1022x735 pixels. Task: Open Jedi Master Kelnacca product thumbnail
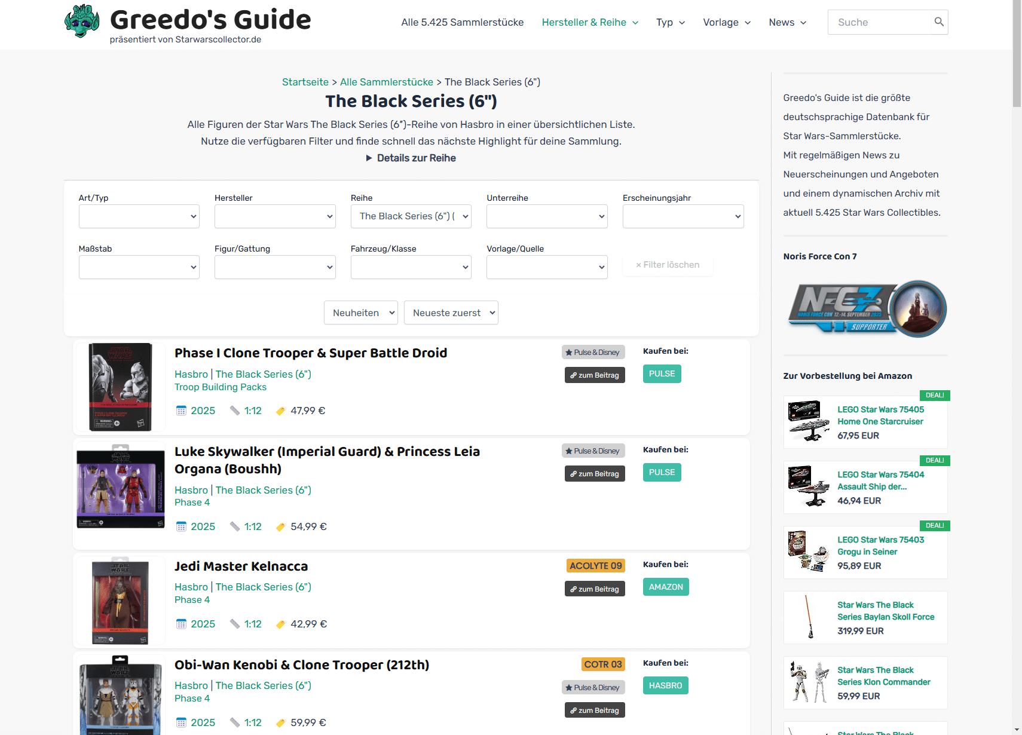121,601
